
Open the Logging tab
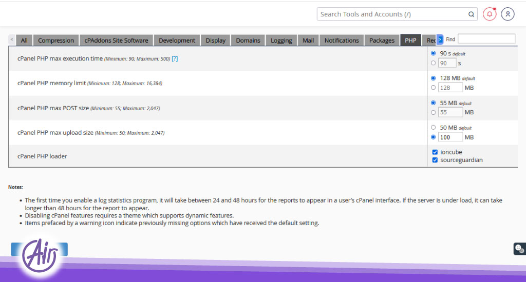281,40
